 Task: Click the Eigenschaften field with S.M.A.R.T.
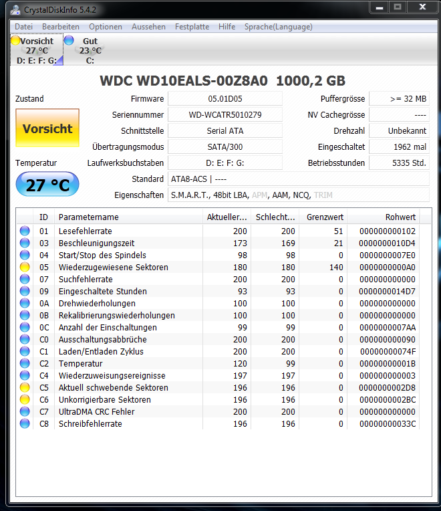(x=299, y=195)
